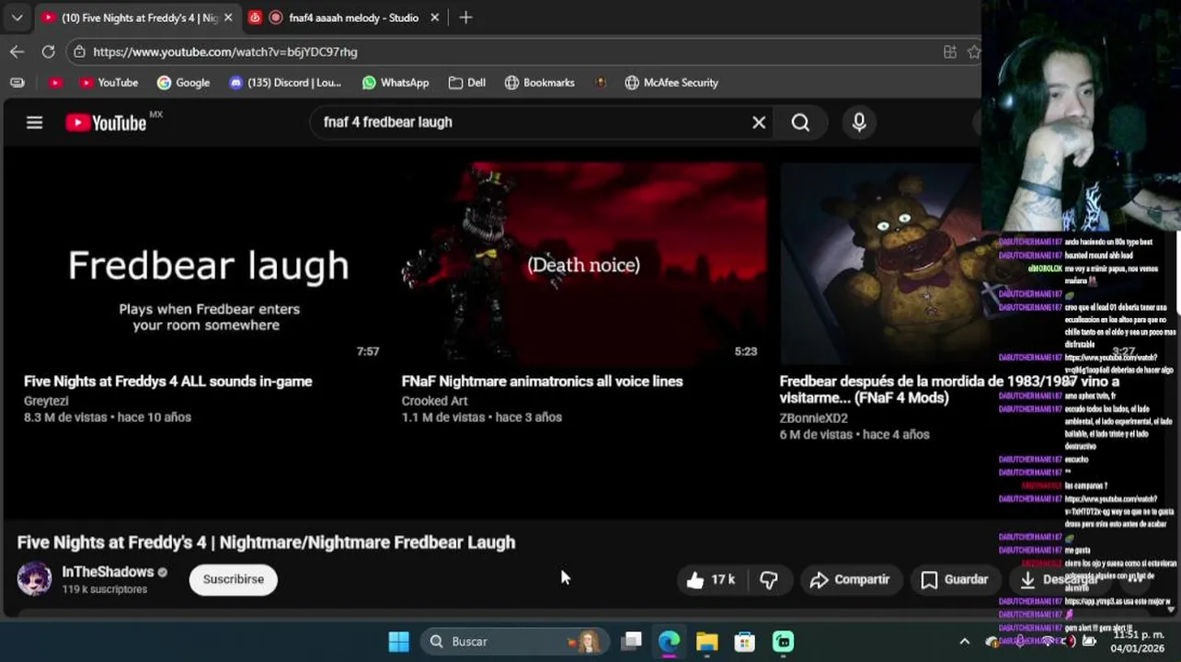Visit the ZBonnieXD2 channel
1181x662 pixels.
[814, 418]
